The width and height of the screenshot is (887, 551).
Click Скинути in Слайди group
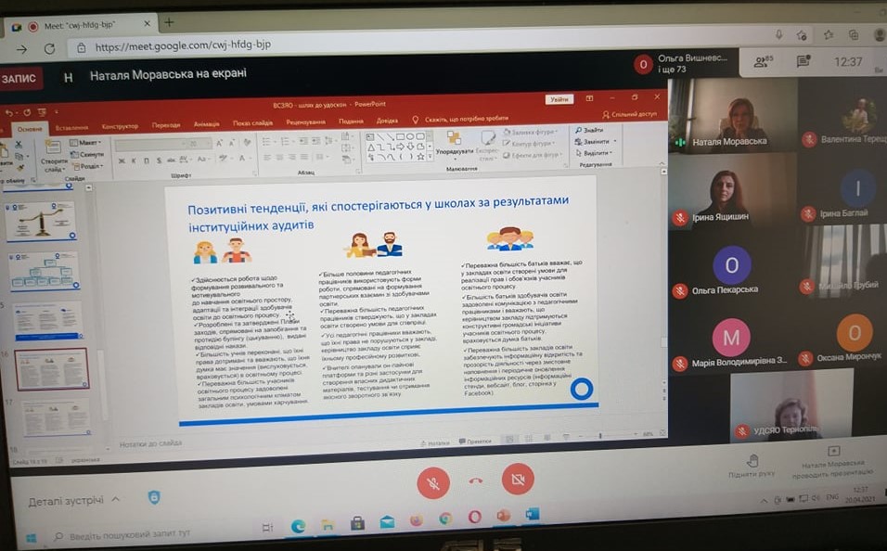tap(87, 154)
